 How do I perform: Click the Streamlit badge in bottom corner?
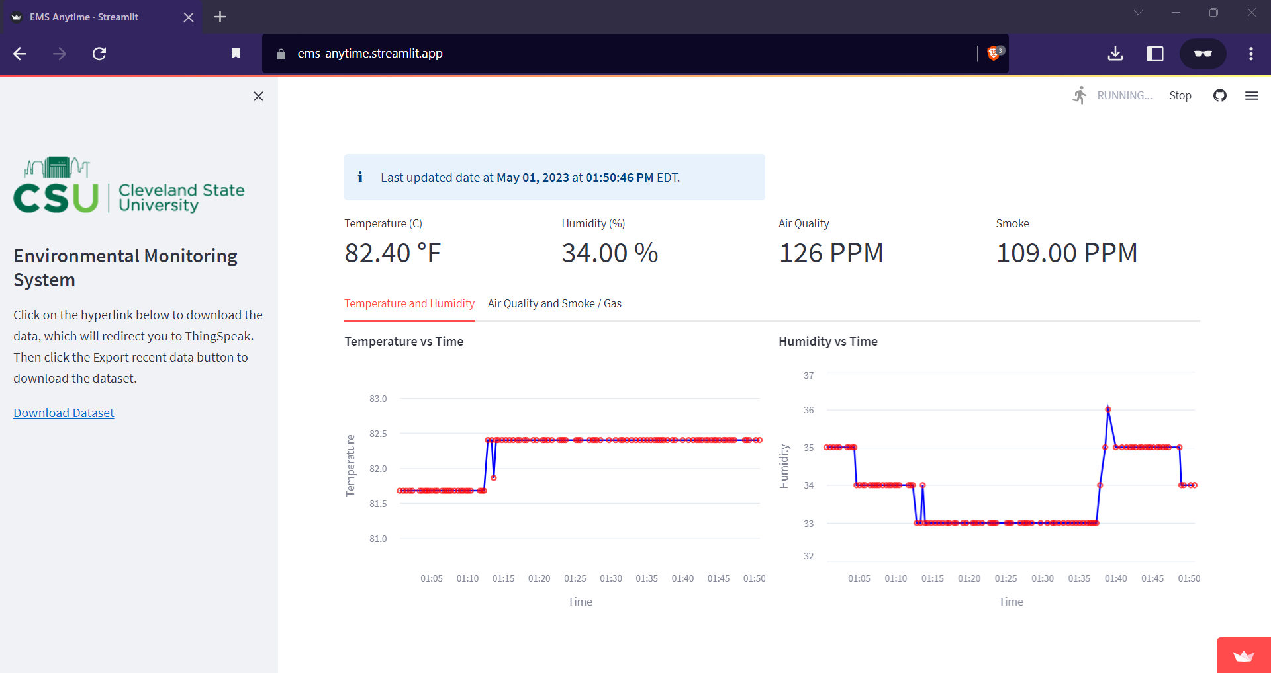click(x=1243, y=657)
